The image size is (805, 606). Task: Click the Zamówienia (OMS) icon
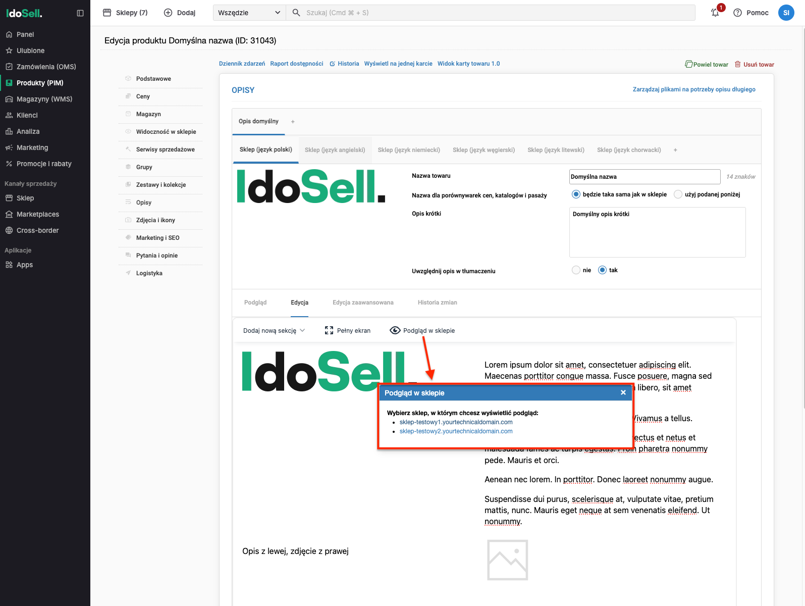pos(9,67)
